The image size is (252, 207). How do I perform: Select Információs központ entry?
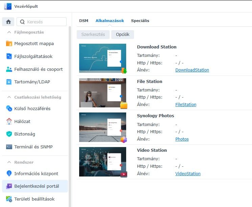point(35,173)
